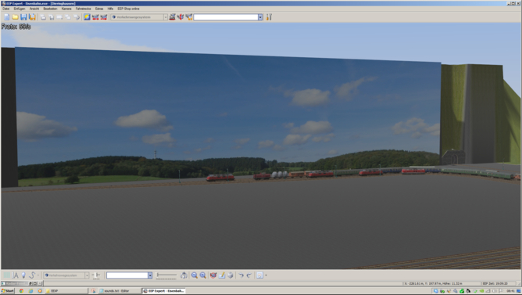Click the zoom in magnifier icon

[x=202, y=275]
